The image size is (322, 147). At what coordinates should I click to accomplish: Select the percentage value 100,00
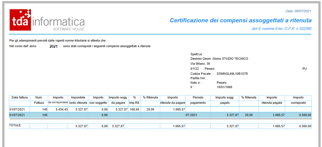tap(134, 110)
